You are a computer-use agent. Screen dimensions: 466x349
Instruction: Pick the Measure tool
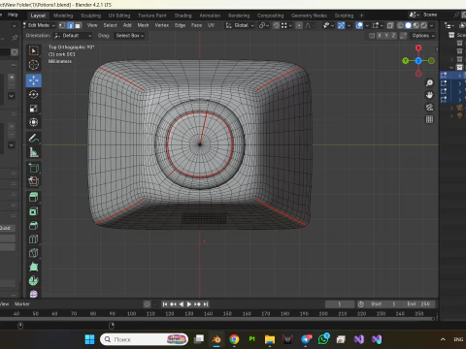pyautogui.click(x=34, y=152)
